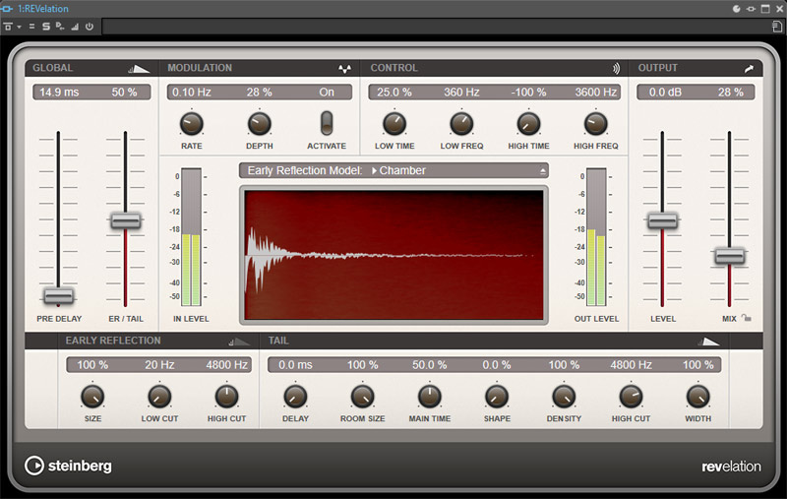
Task: Click the Global section ramp icon
Action: (139, 69)
